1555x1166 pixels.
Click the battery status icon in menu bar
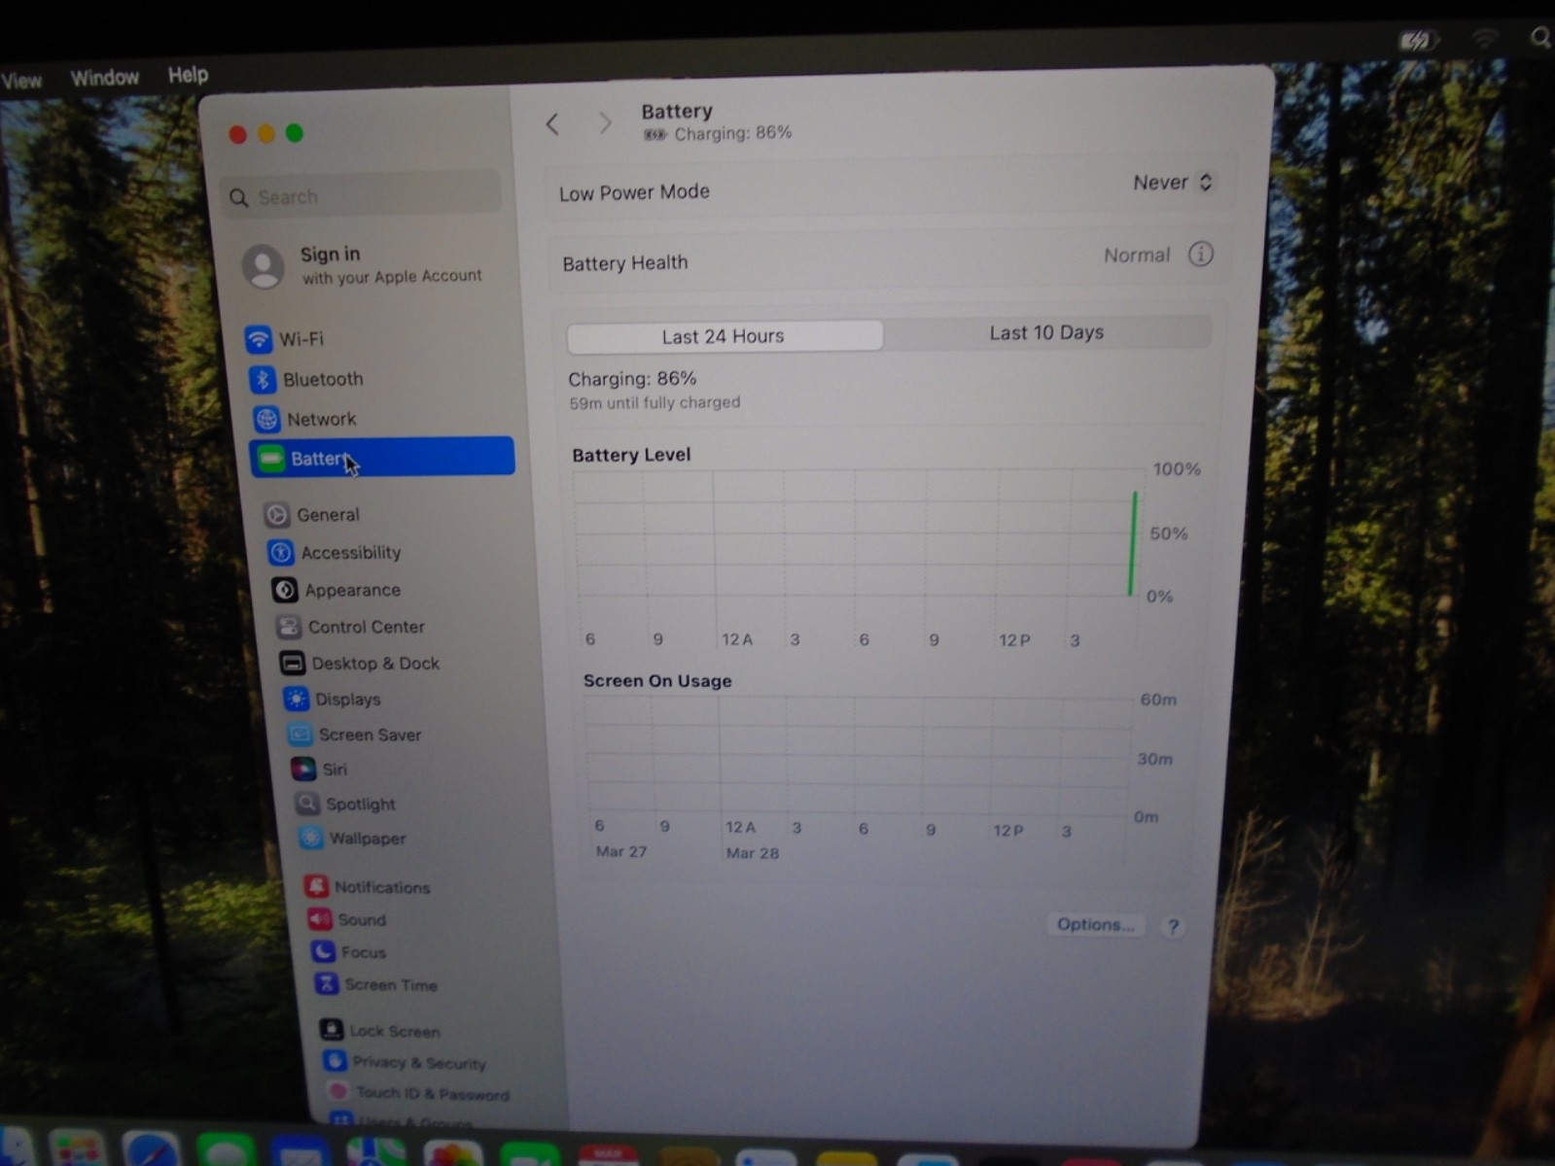click(x=1417, y=40)
